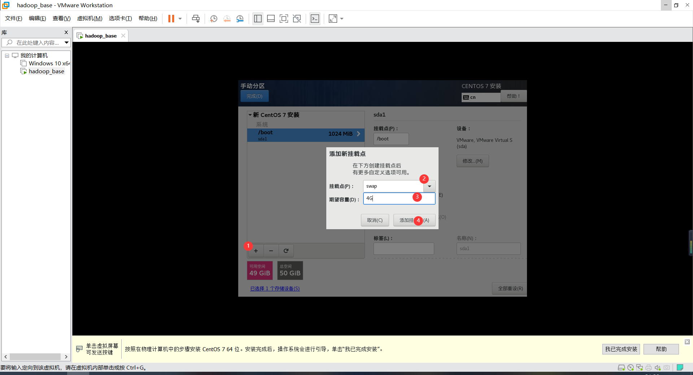Click the 帮助 button in the hint bar
Image resolution: width=693 pixels, height=375 pixels.
point(661,349)
